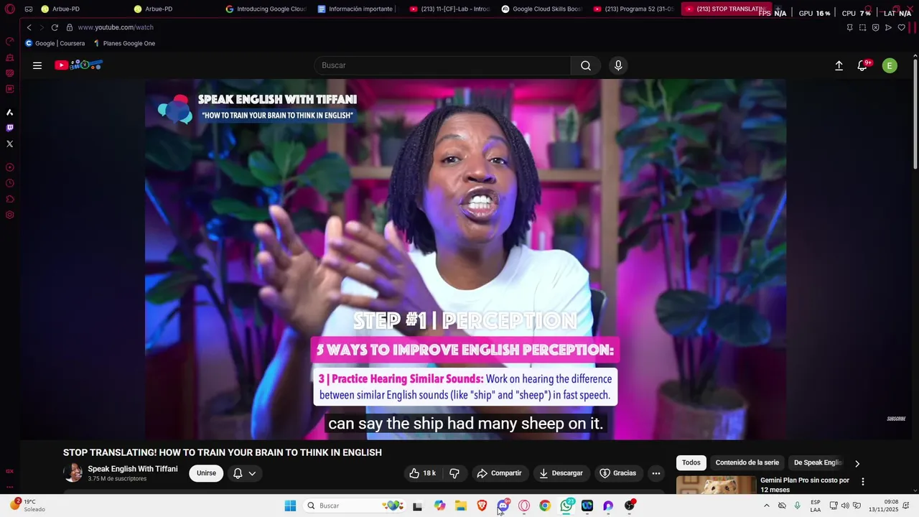
Task: Open Brave browser from the taskbar
Action: tap(482, 506)
